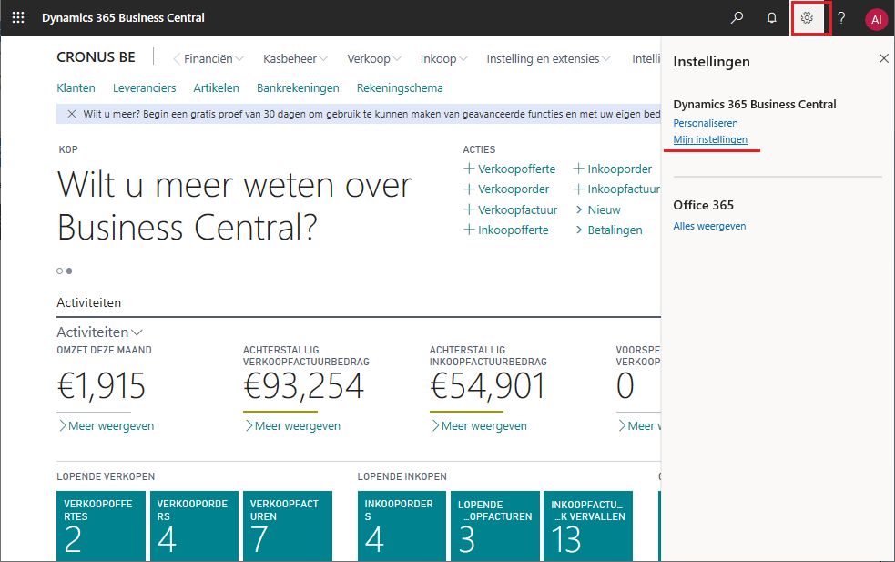Open the help question mark icon
The width and height of the screenshot is (895, 562).
tap(841, 18)
